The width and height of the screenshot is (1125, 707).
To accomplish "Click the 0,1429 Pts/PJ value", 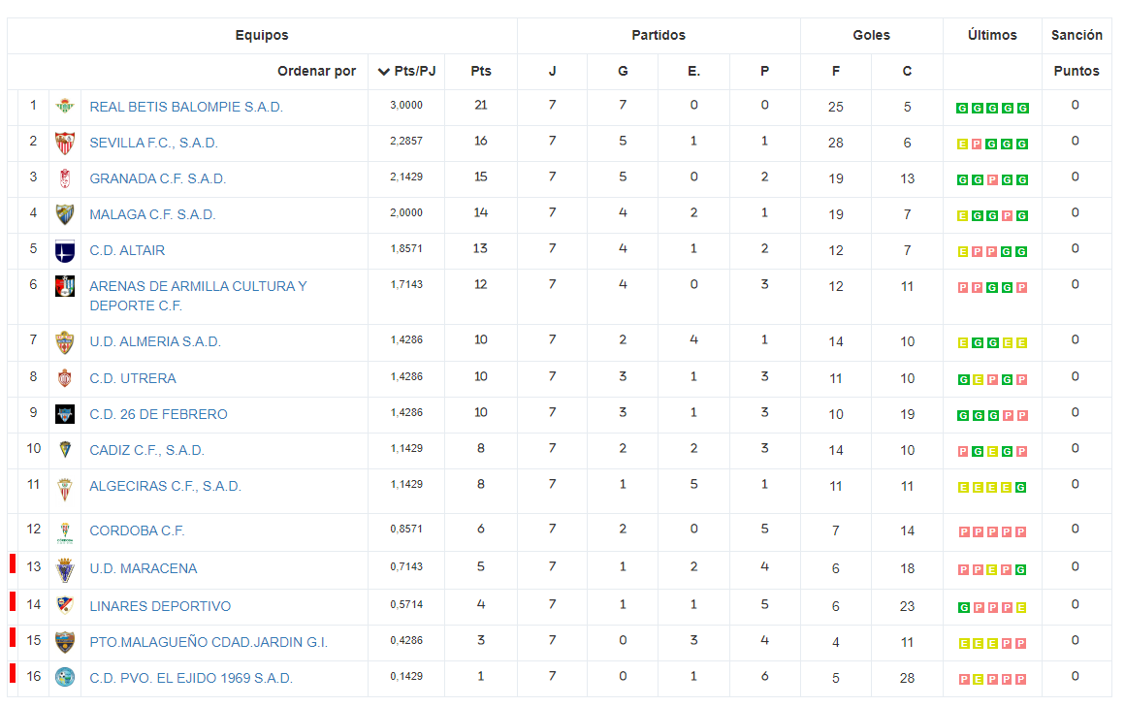I will click(406, 676).
